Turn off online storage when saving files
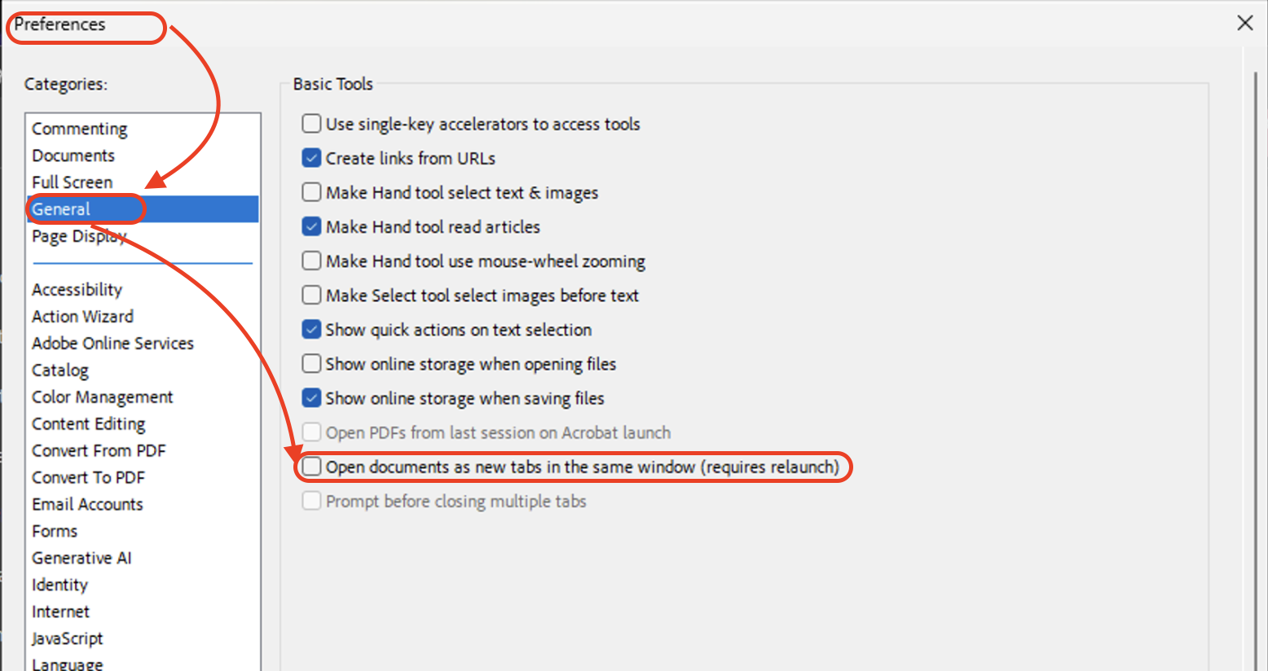Screen dimensions: 1268x671 311,397
